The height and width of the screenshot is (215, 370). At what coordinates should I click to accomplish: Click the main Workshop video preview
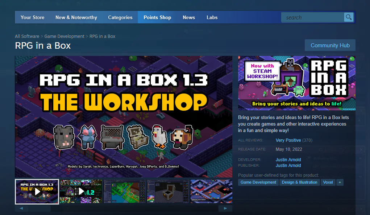pos(124,117)
